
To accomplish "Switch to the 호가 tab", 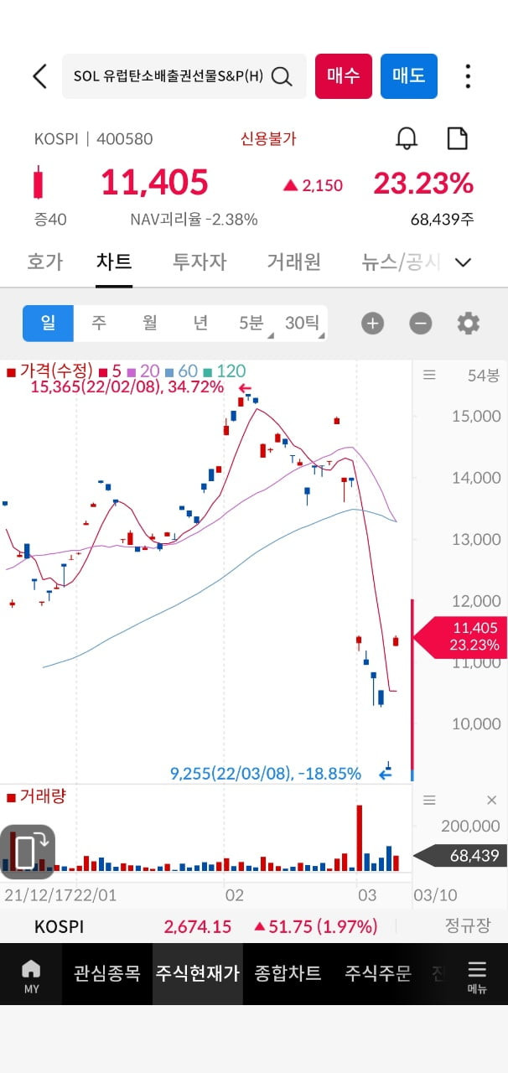I will (x=44, y=262).
